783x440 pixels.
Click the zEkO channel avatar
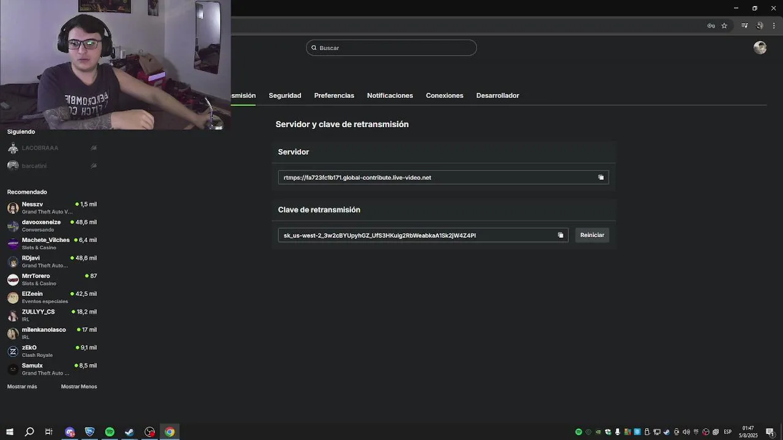coord(13,351)
